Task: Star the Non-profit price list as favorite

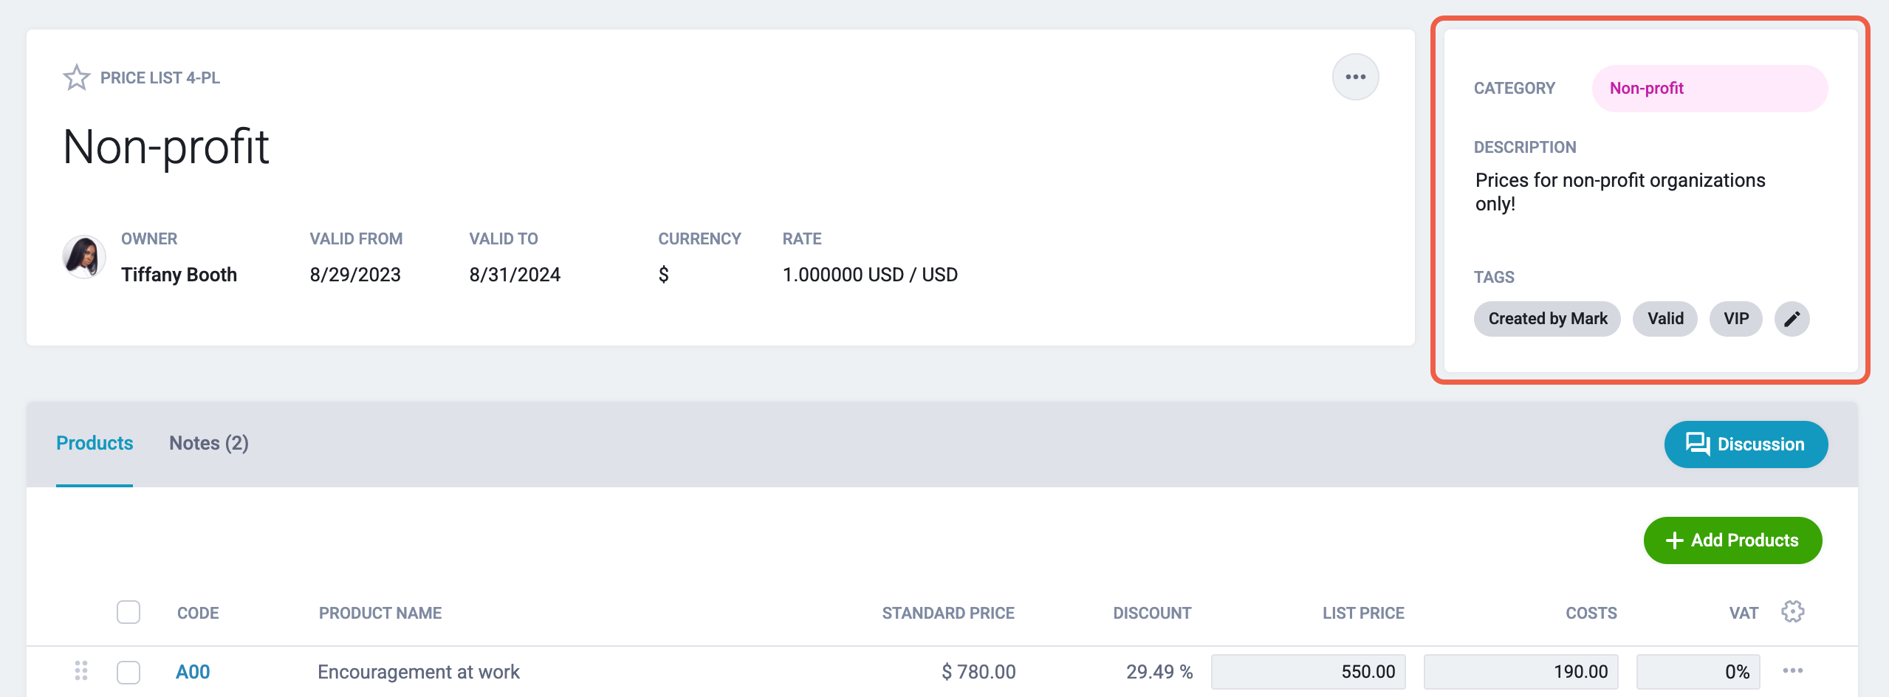Action: click(76, 78)
